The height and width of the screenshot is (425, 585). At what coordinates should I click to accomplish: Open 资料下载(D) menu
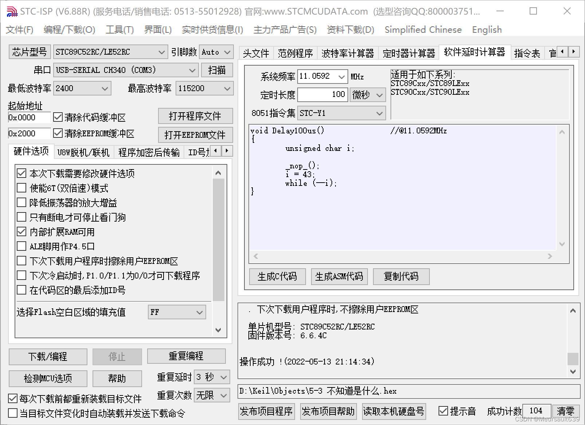click(350, 30)
